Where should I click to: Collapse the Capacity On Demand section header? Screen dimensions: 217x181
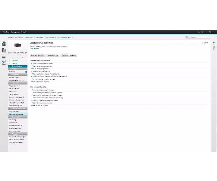[17, 109]
